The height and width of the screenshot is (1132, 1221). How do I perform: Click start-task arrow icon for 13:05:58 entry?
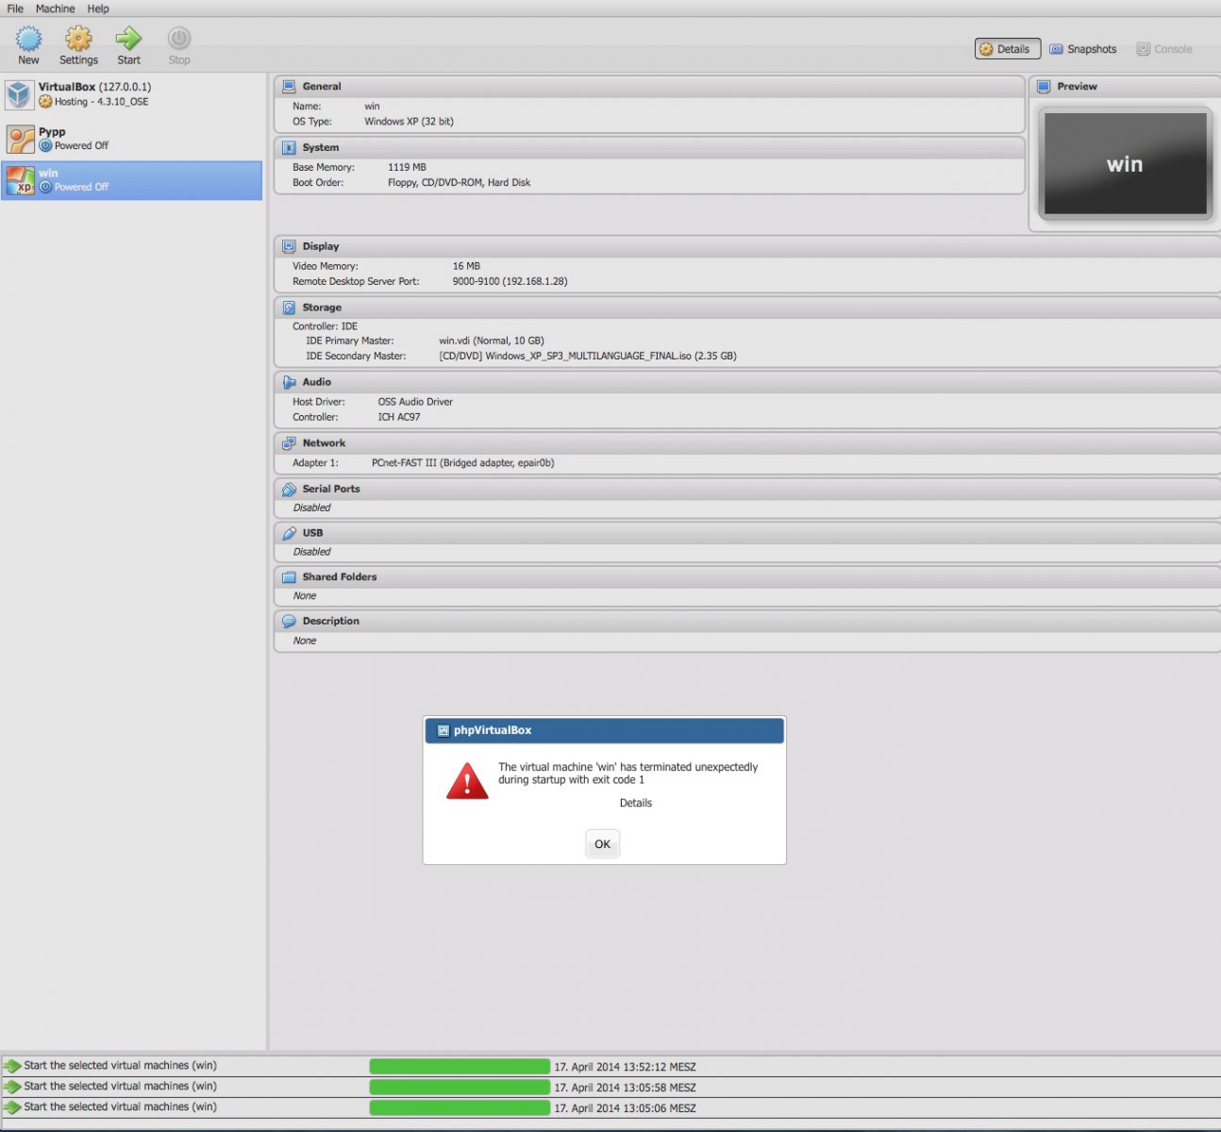pos(11,1087)
